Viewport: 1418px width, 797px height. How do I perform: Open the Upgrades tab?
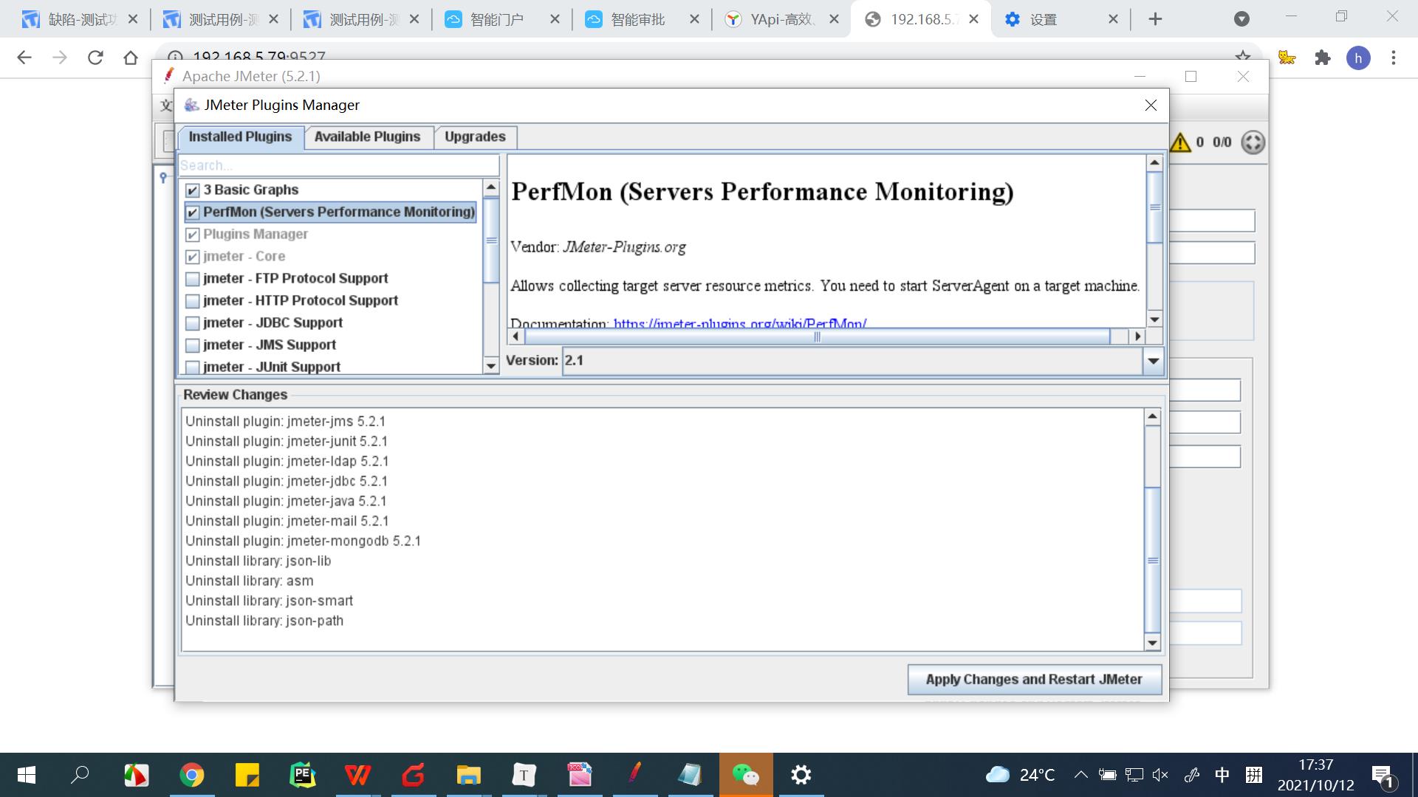point(475,137)
